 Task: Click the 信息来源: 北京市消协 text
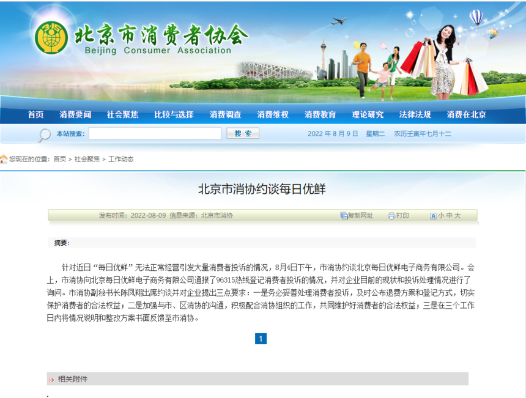tap(201, 216)
